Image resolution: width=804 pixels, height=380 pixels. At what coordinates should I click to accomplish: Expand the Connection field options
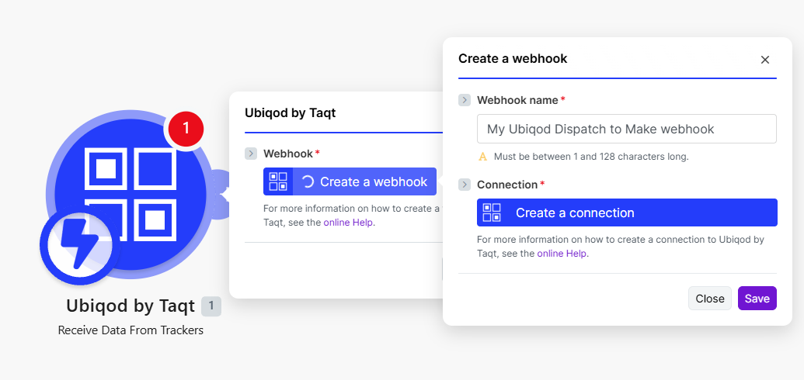465,185
